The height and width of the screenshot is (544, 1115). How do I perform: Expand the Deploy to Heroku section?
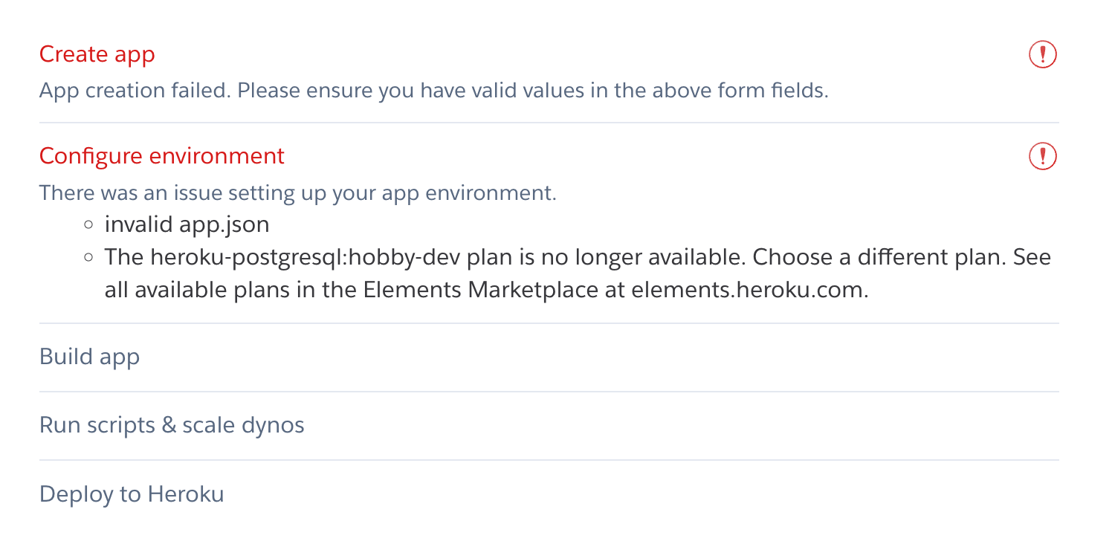(x=132, y=493)
